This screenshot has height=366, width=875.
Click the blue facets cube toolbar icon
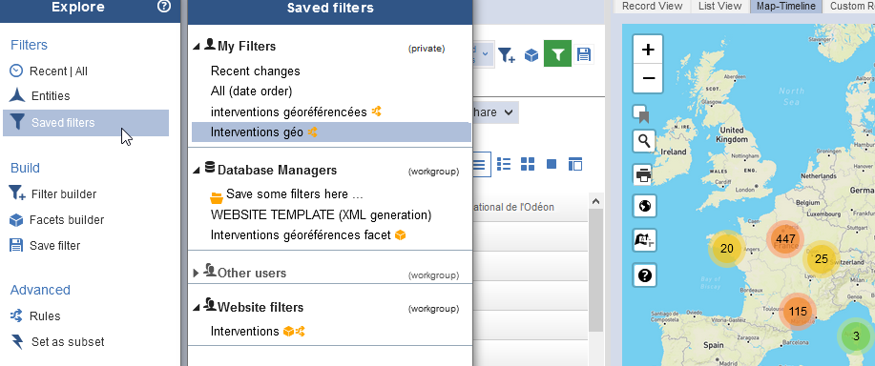point(531,54)
